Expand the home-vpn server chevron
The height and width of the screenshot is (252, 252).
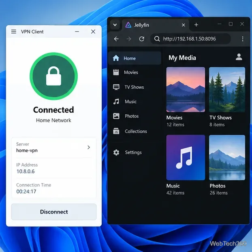[89, 147]
